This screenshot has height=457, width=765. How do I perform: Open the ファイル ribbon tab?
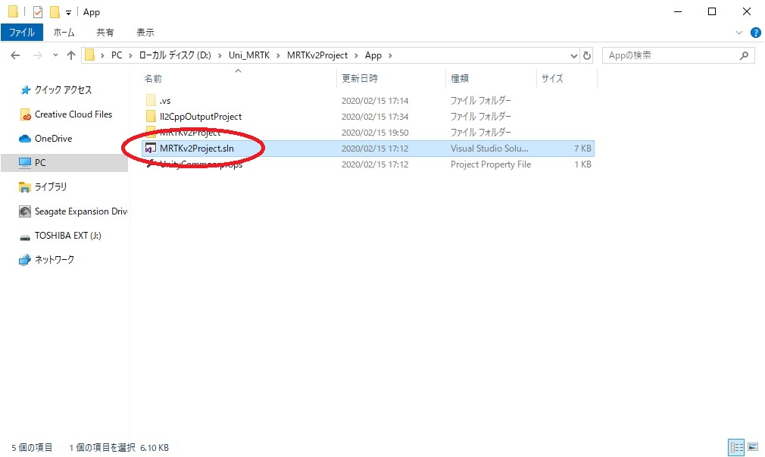click(22, 33)
